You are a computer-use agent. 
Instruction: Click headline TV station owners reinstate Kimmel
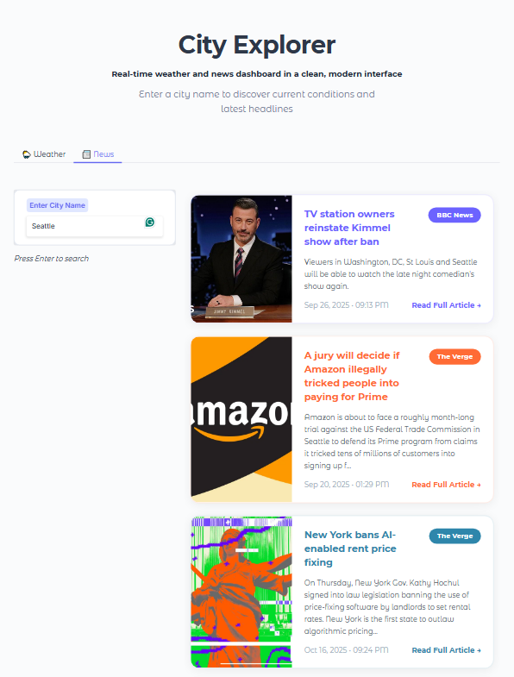pyautogui.click(x=349, y=228)
